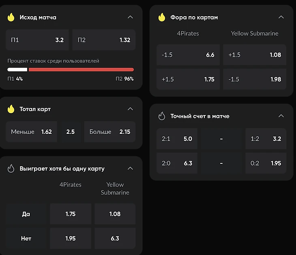Choose exact score 2:1 at 5.0
The width and height of the screenshot is (296, 255).
177,139
